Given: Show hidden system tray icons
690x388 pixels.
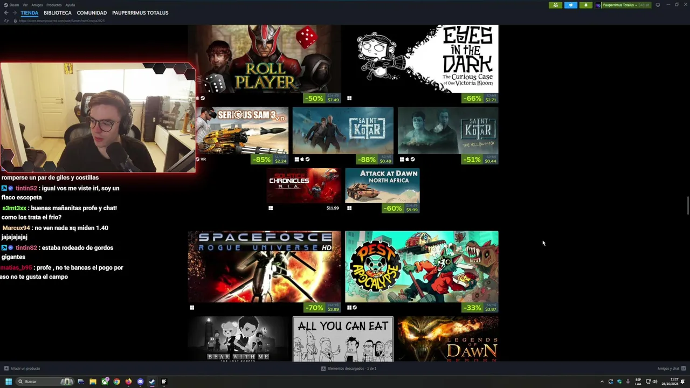Looking at the screenshot, I should tap(602, 382).
